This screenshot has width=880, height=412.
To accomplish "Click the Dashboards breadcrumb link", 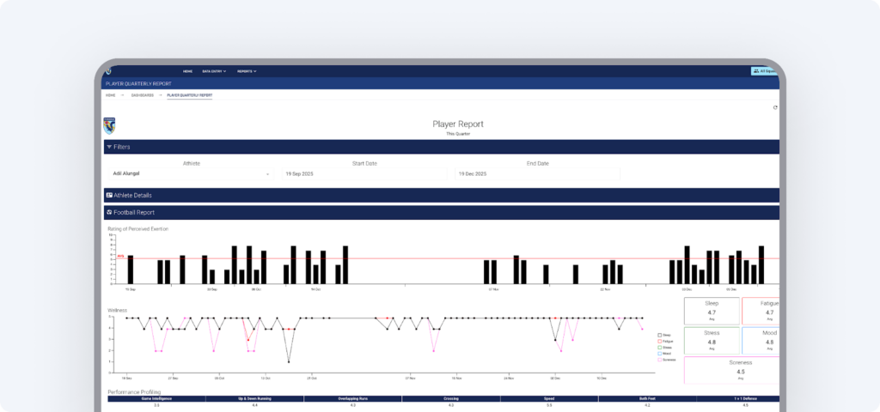I will (x=142, y=95).
